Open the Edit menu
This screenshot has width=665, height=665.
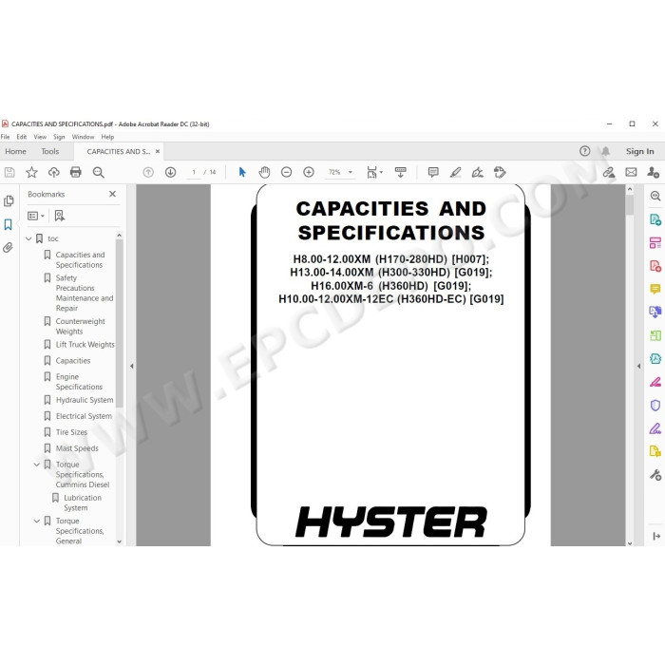coord(22,137)
